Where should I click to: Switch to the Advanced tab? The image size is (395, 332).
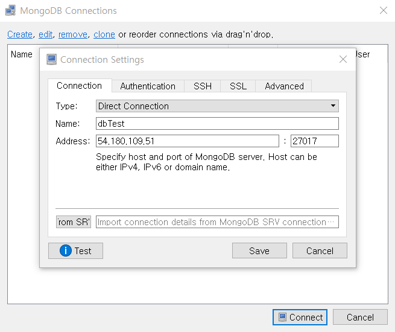coord(284,86)
